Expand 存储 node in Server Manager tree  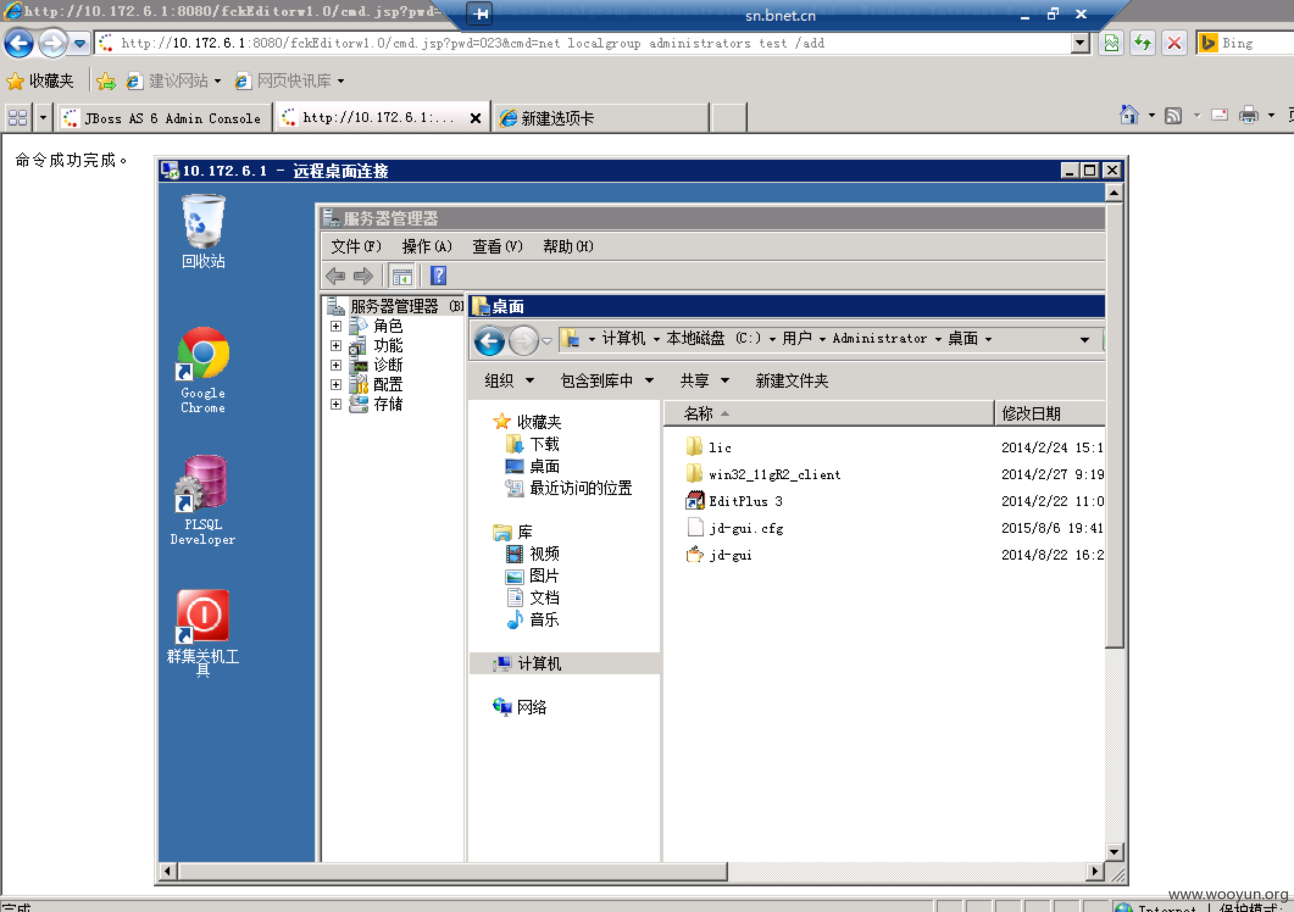tap(335, 404)
